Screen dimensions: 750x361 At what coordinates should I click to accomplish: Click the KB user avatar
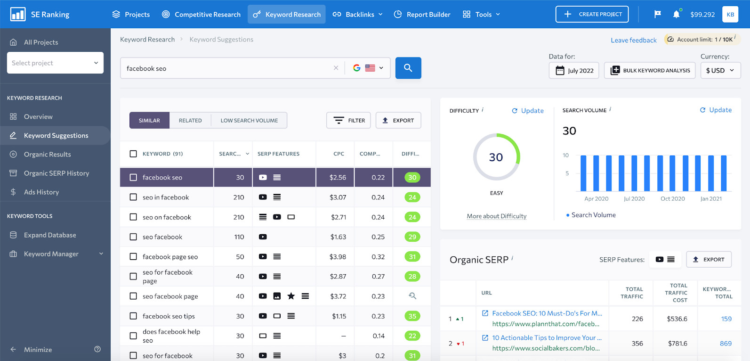coord(730,14)
